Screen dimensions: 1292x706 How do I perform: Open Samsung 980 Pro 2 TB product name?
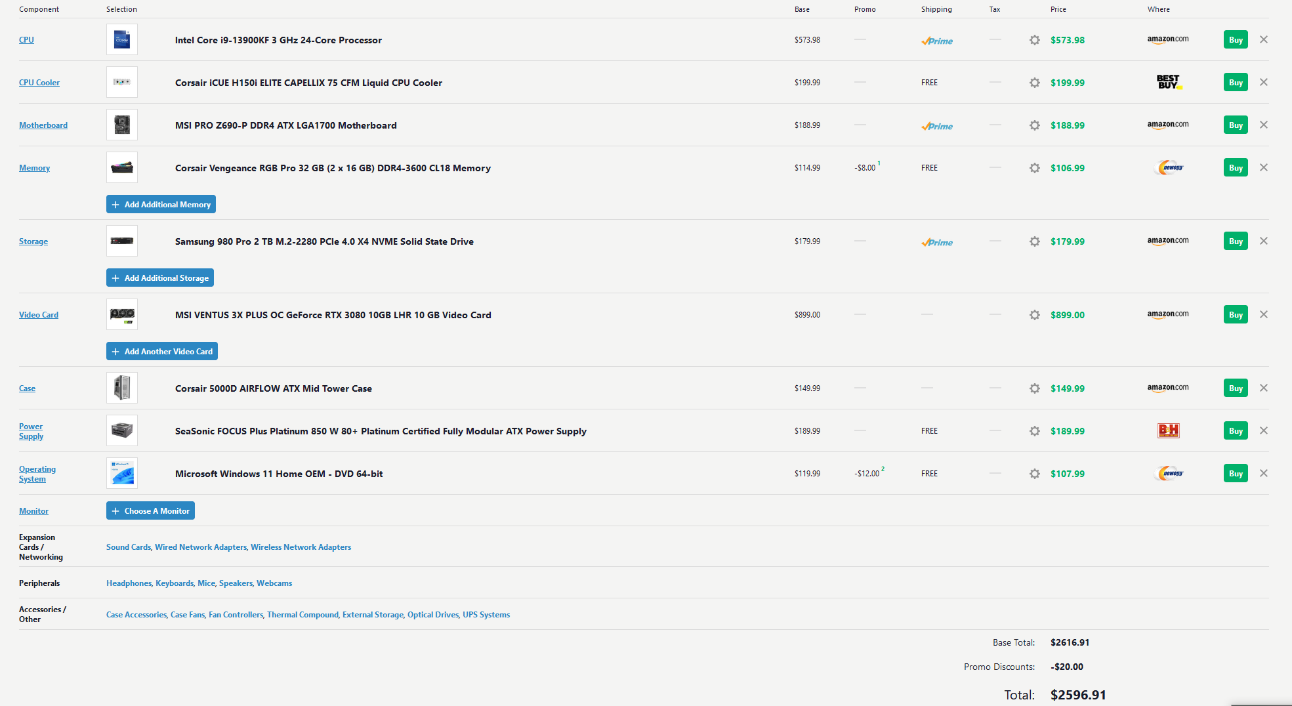(x=324, y=241)
